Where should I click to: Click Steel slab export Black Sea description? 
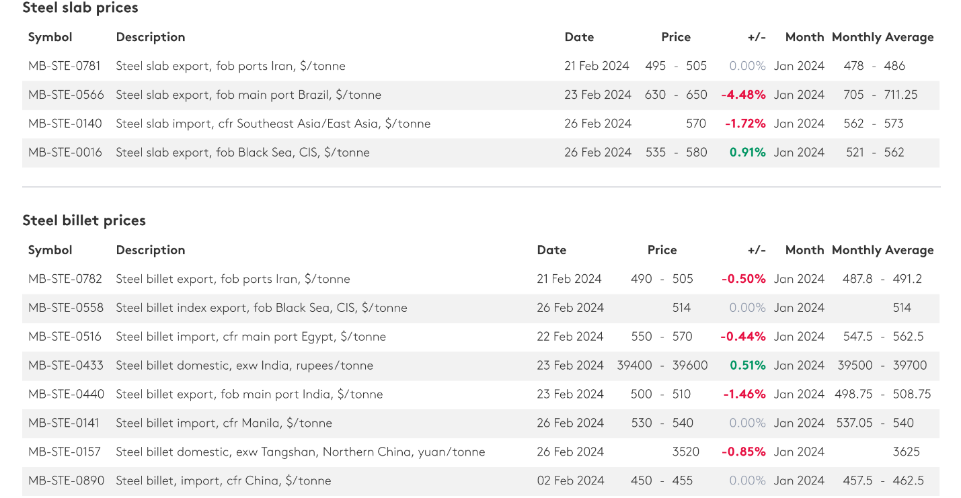(243, 153)
